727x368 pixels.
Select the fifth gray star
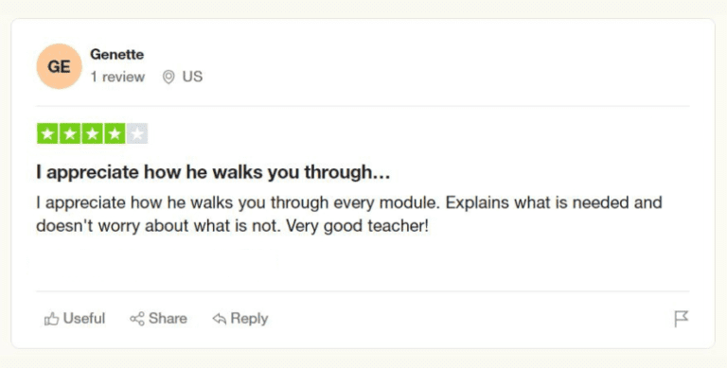point(136,133)
